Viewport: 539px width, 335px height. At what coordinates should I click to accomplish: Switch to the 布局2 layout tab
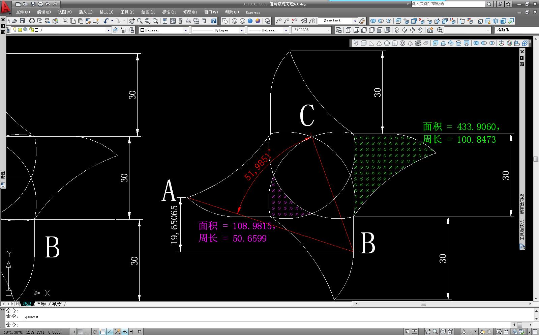click(57, 304)
